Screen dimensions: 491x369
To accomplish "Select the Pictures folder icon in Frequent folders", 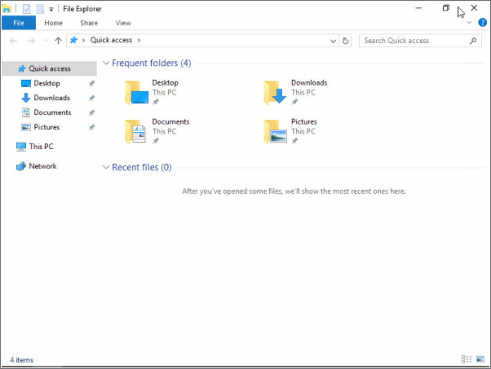I will [x=275, y=132].
